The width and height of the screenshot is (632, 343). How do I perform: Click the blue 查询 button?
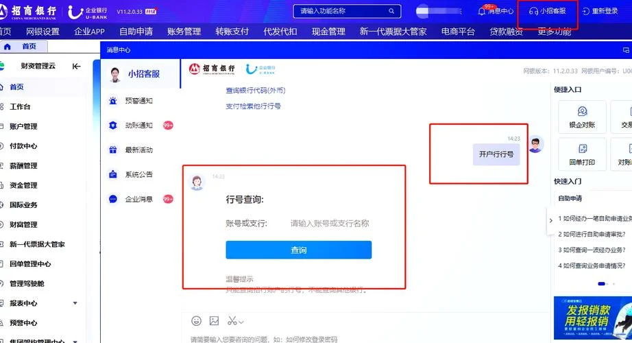coord(299,250)
